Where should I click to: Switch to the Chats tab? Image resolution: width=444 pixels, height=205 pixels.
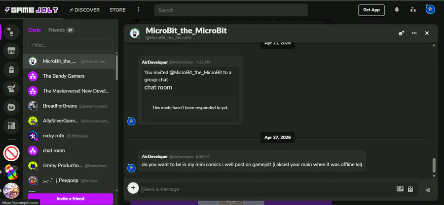(x=34, y=30)
